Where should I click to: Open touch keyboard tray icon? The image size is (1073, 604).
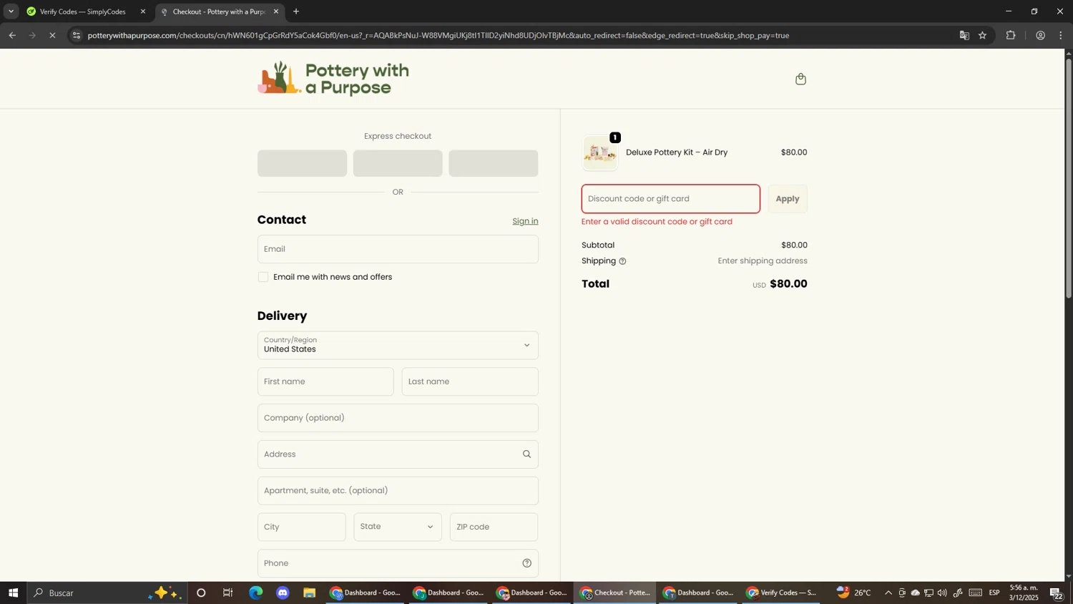(x=976, y=593)
